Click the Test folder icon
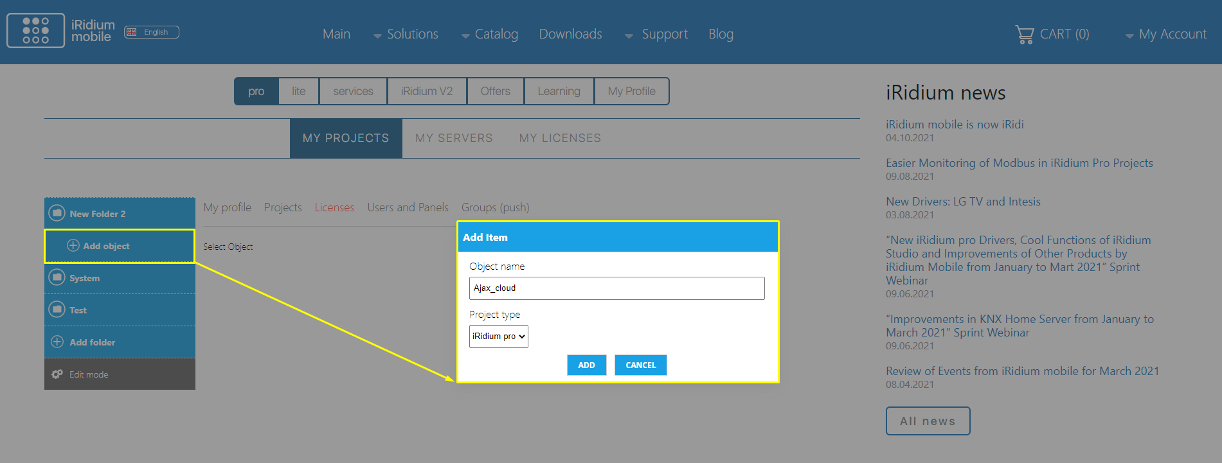Viewport: 1222px width, 463px height. pyautogui.click(x=57, y=310)
